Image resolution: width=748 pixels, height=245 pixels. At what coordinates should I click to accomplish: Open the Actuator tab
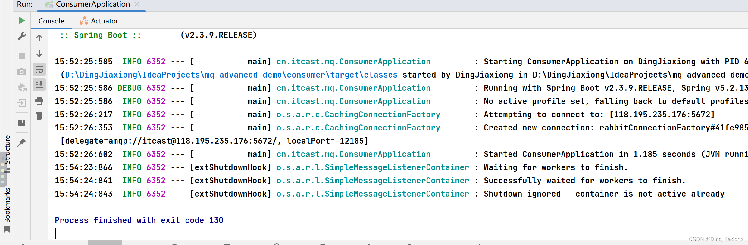99,21
